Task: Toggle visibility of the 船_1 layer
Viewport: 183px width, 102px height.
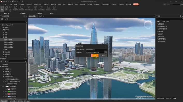Action: [x=4, y=72]
